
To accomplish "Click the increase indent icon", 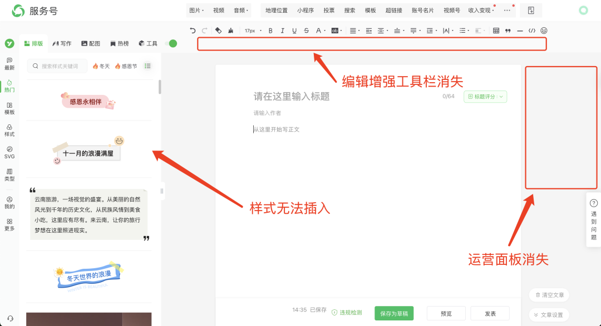I will (368, 31).
